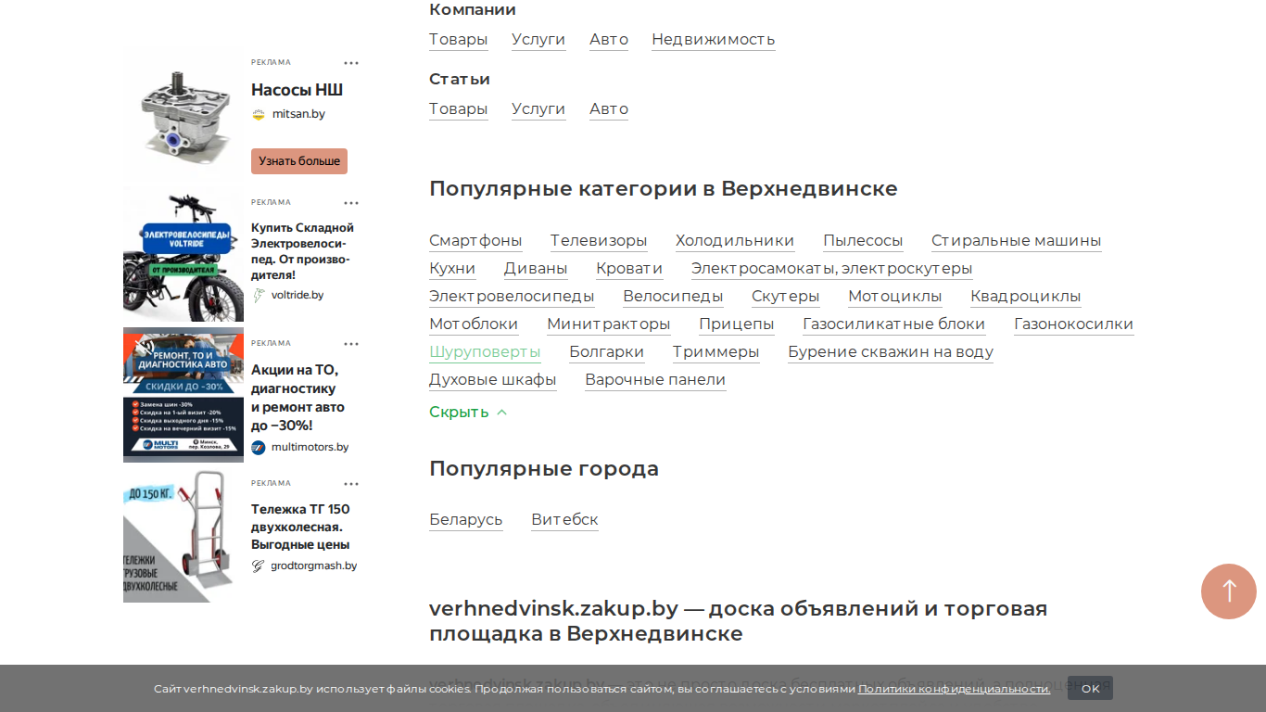The height and width of the screenshot is (712, 1266).
Task: Visit the mitsan.by advertiser link
Action: click(298, 114)
